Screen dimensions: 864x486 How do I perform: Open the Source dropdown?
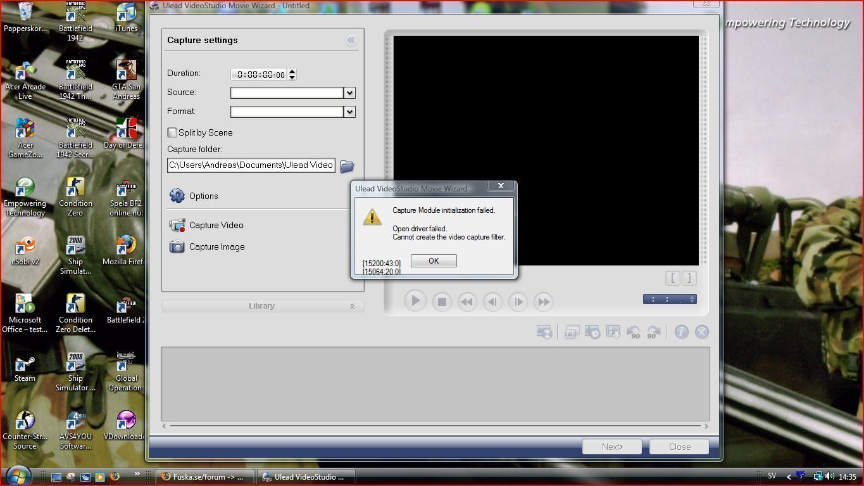[x=349, y=93]
